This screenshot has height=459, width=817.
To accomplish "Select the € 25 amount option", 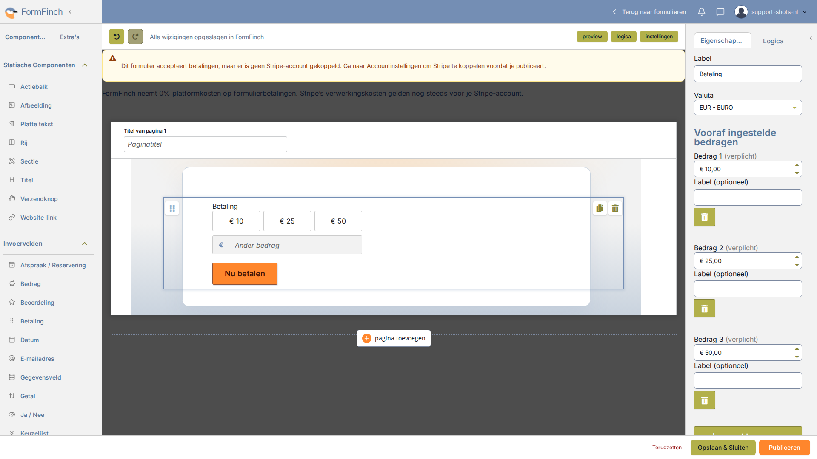I will (x=287, y=221).
